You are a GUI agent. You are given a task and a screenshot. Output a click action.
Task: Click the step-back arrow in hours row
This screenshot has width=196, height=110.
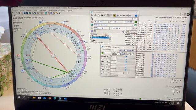tap(107, 62)
